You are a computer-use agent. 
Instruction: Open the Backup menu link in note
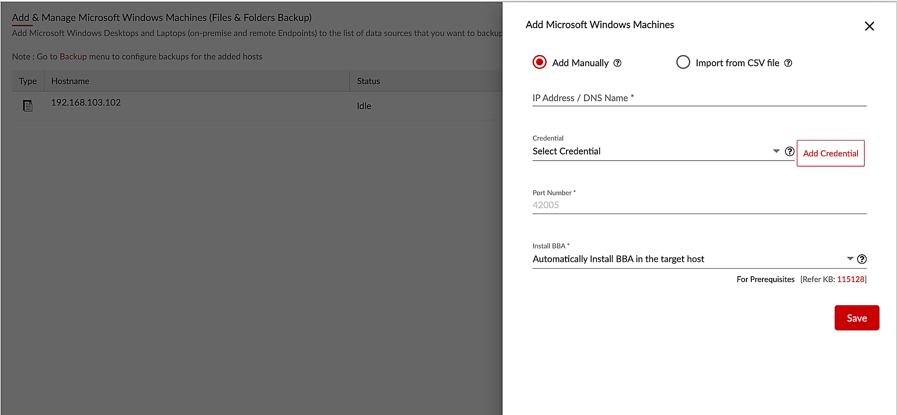[73, 57]
